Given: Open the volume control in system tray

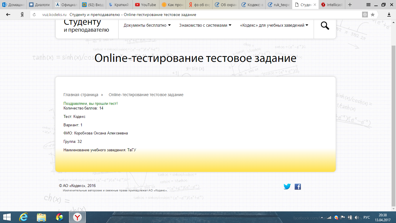Looking at the screenshot, I should 357,217.
